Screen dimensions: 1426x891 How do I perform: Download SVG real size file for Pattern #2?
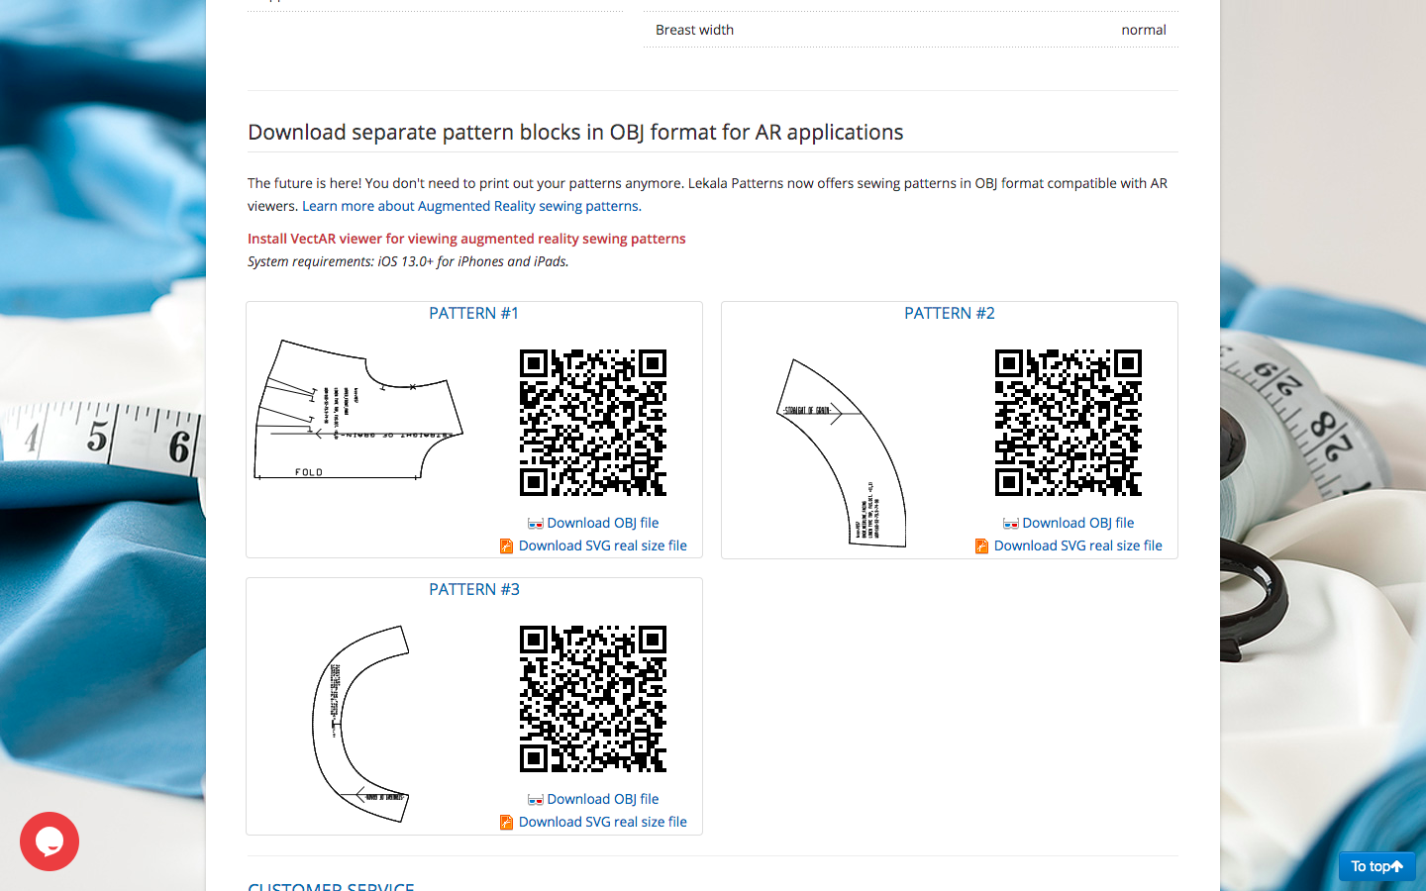pos(1077,545)
